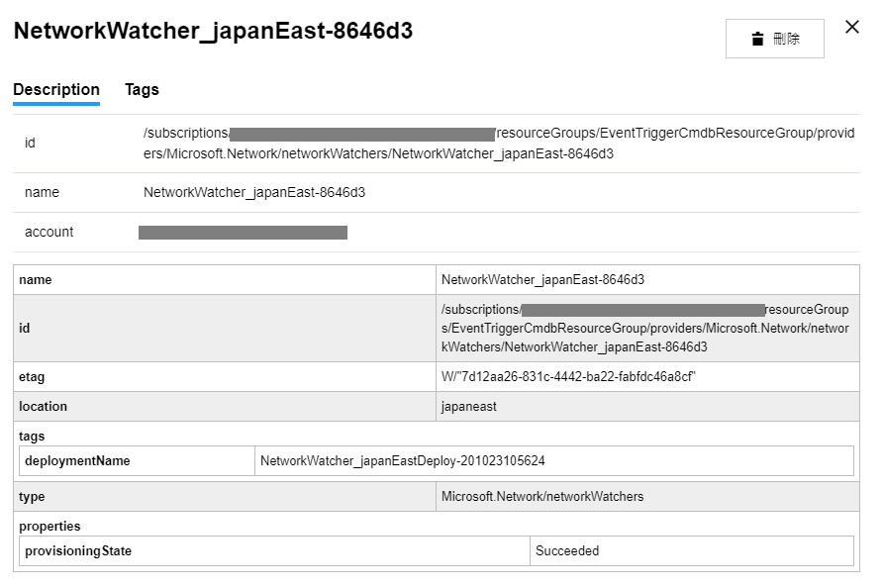Click the Succeeded provisioning state value
This screenshot has width=883, height=588.
click(x=567, y=550)
